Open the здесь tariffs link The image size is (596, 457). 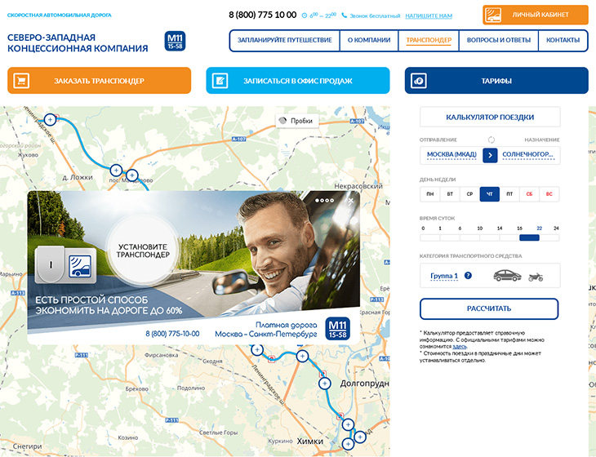459,347
